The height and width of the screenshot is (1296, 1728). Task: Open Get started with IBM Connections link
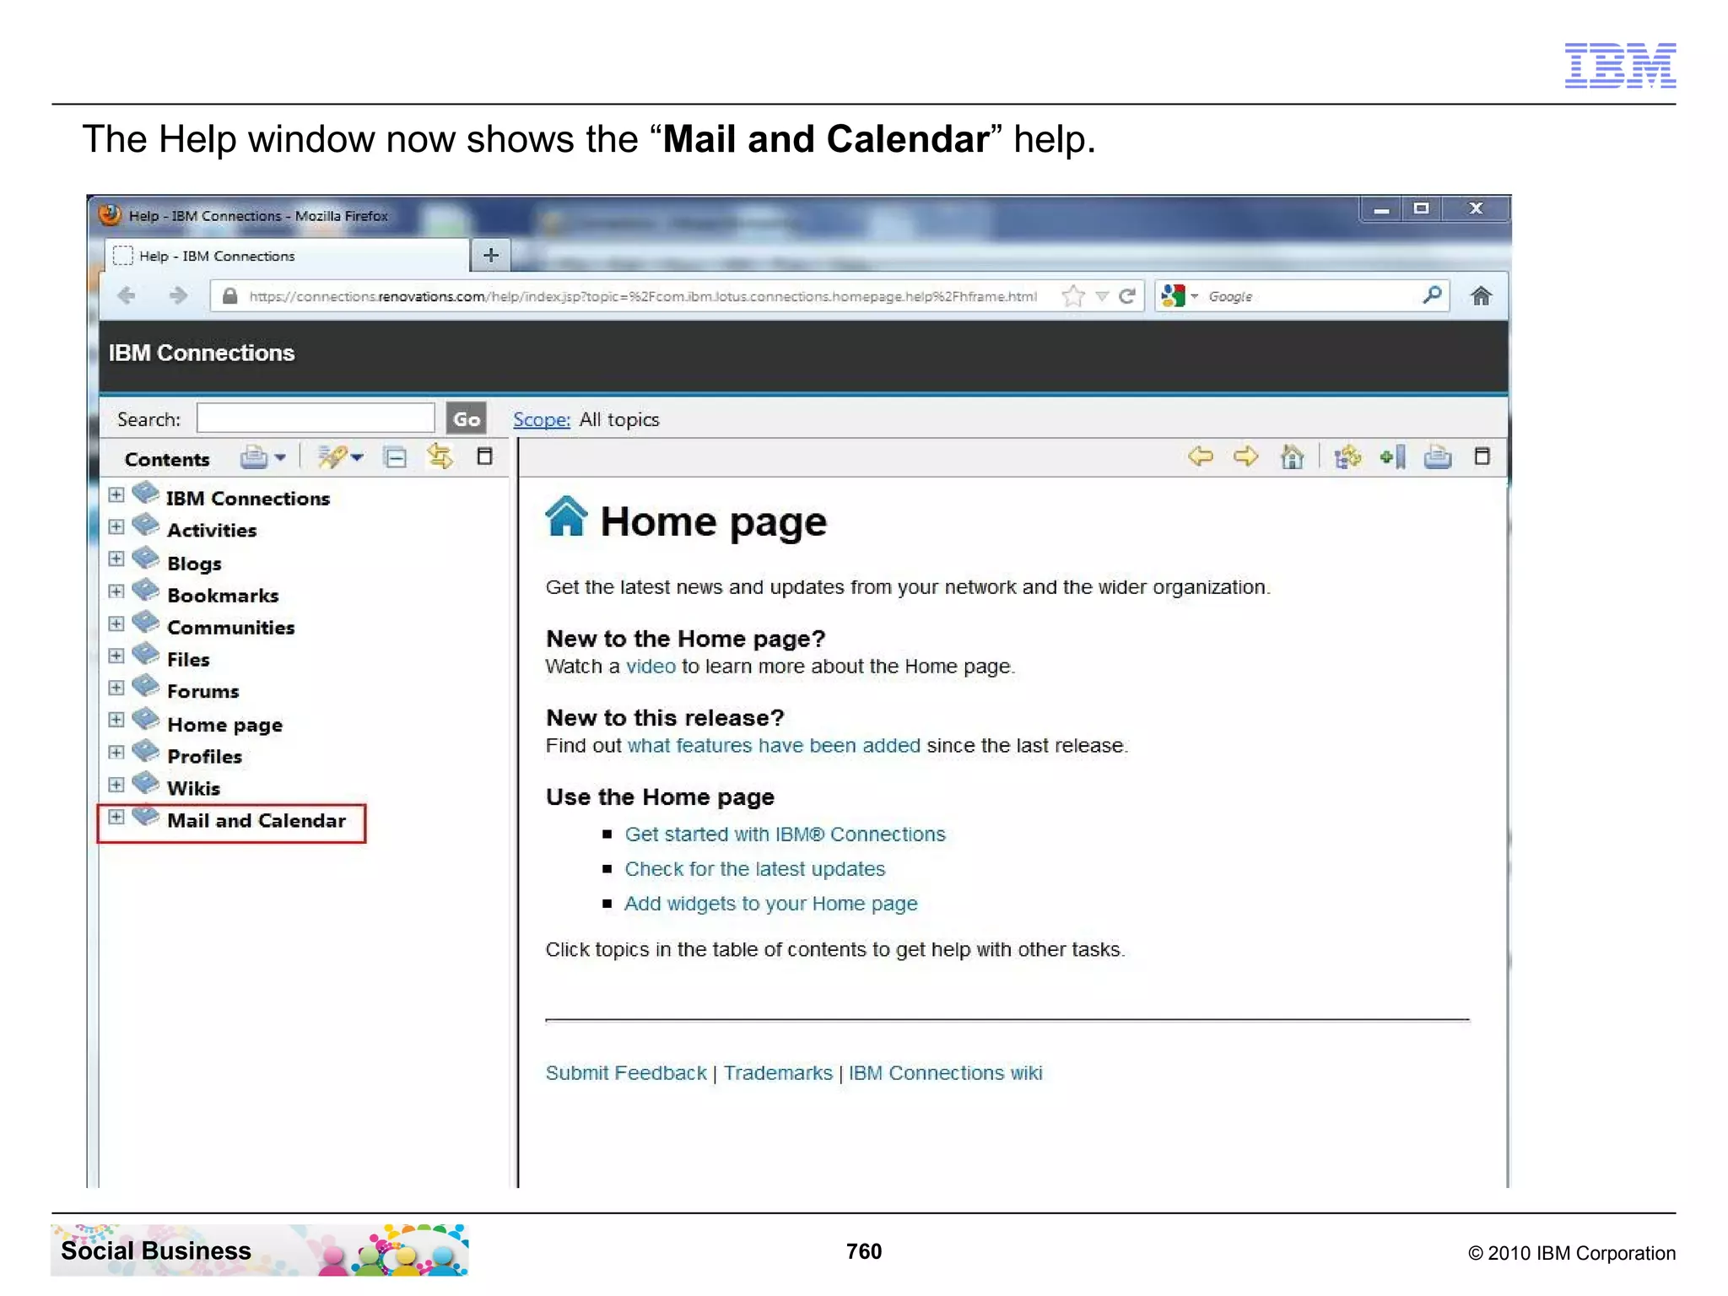785,834
